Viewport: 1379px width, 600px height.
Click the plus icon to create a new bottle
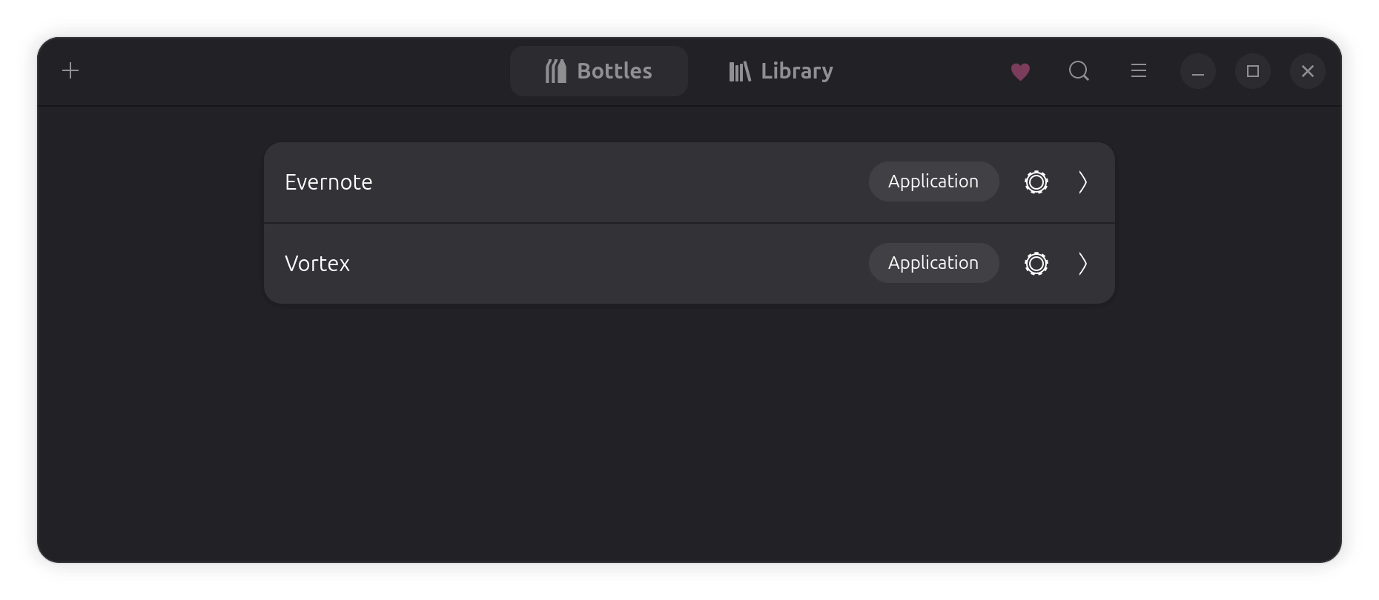70,71
